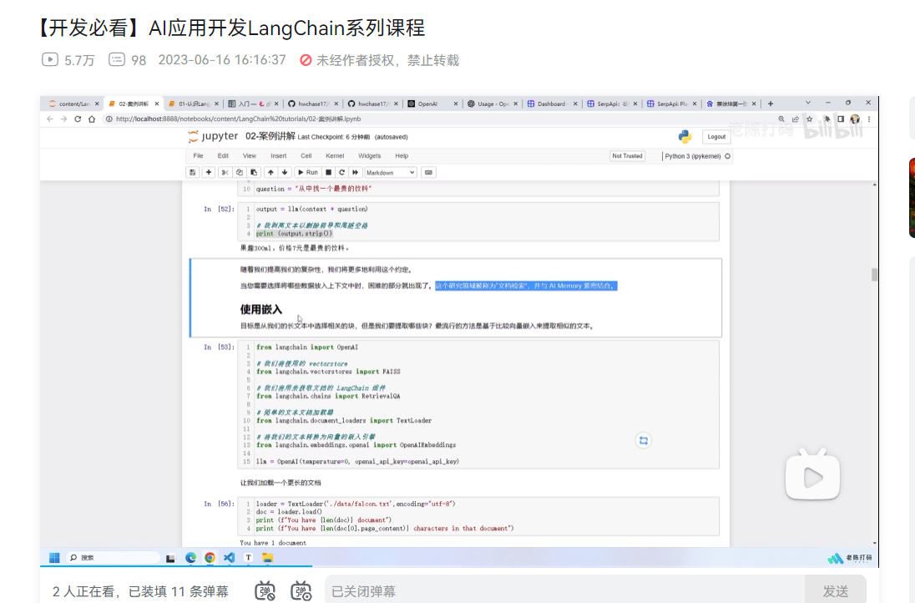Move selected cell up arrow icon

coord(270,173)
